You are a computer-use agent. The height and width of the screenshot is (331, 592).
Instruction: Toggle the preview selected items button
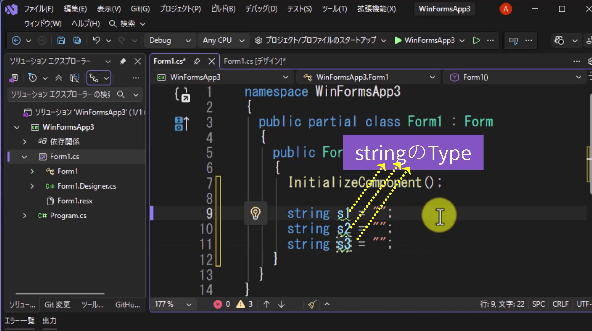point(94,78)
